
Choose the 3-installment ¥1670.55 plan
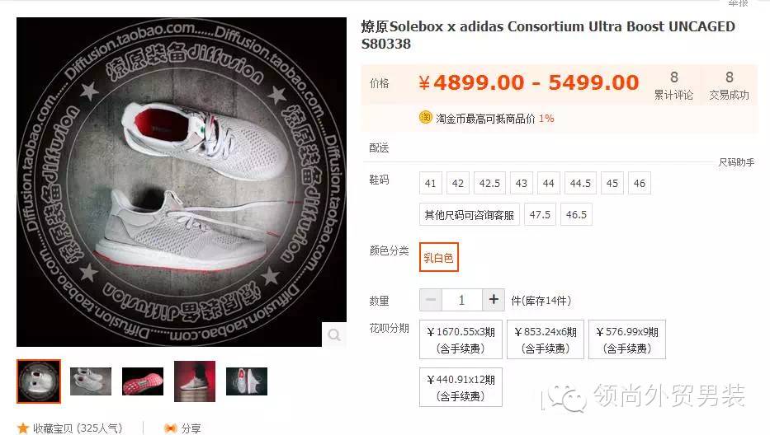461,339
